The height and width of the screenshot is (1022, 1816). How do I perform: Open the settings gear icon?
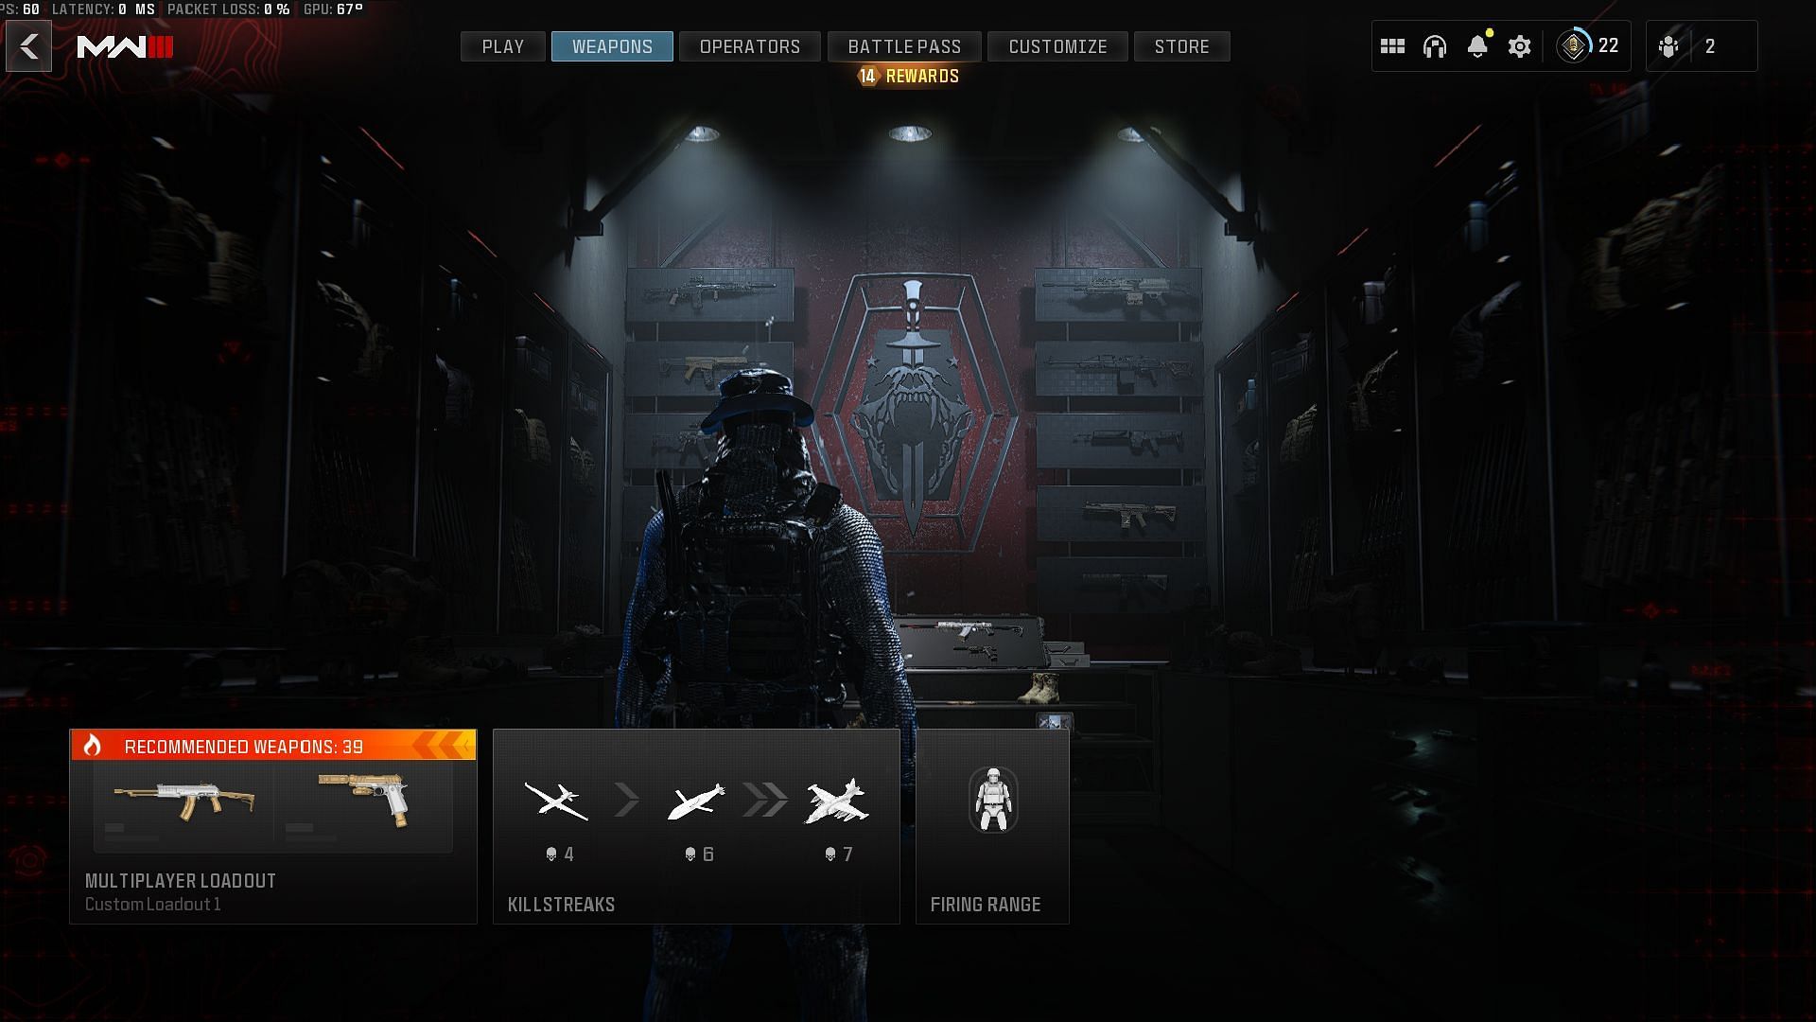[x=1520, y=46]
